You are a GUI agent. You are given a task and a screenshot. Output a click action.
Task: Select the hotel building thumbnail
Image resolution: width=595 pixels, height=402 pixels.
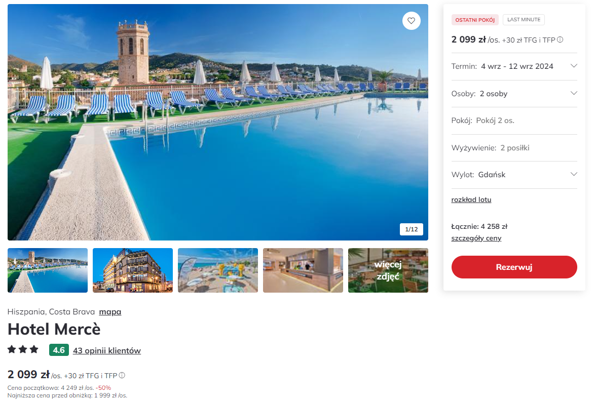click(x=132, y=270)
